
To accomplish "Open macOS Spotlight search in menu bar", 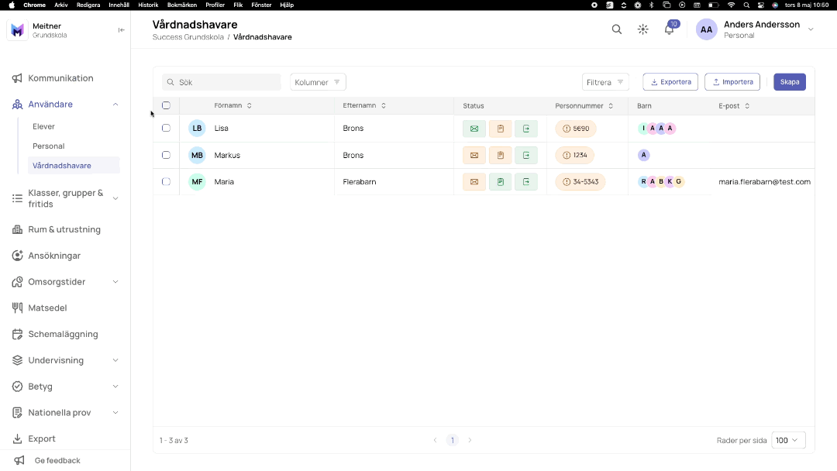I will [746, 5].
